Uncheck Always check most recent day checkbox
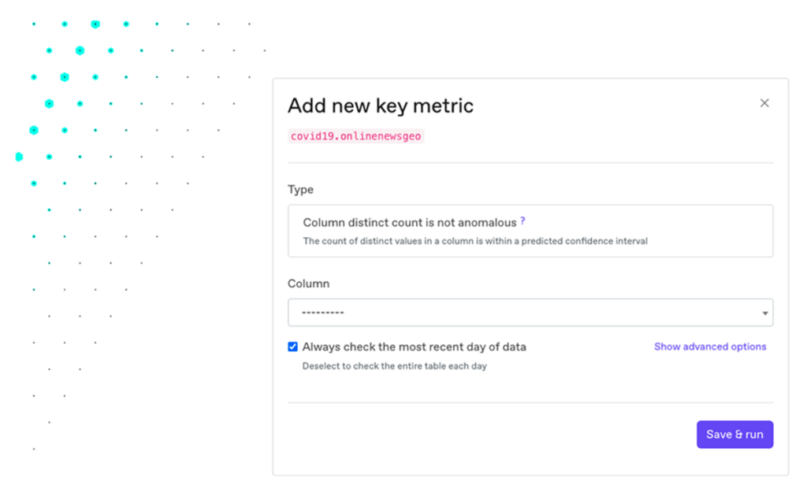807x489 pixels. pos(293,346)
